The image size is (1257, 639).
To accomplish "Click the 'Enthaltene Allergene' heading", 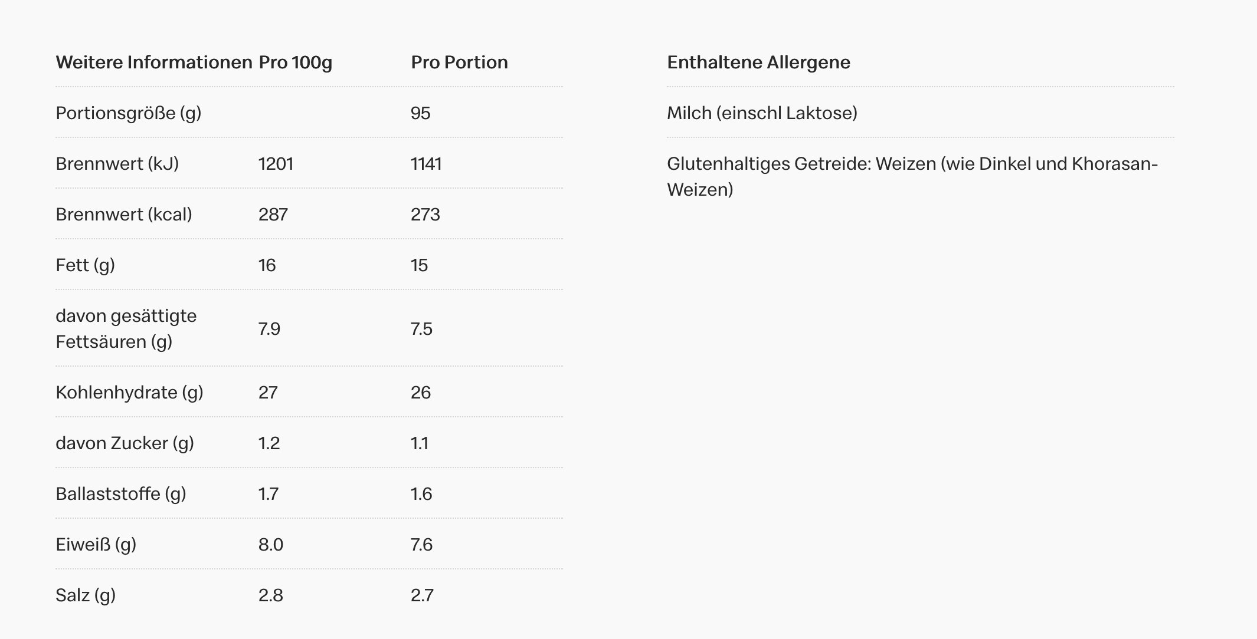I will coord(758,62).
